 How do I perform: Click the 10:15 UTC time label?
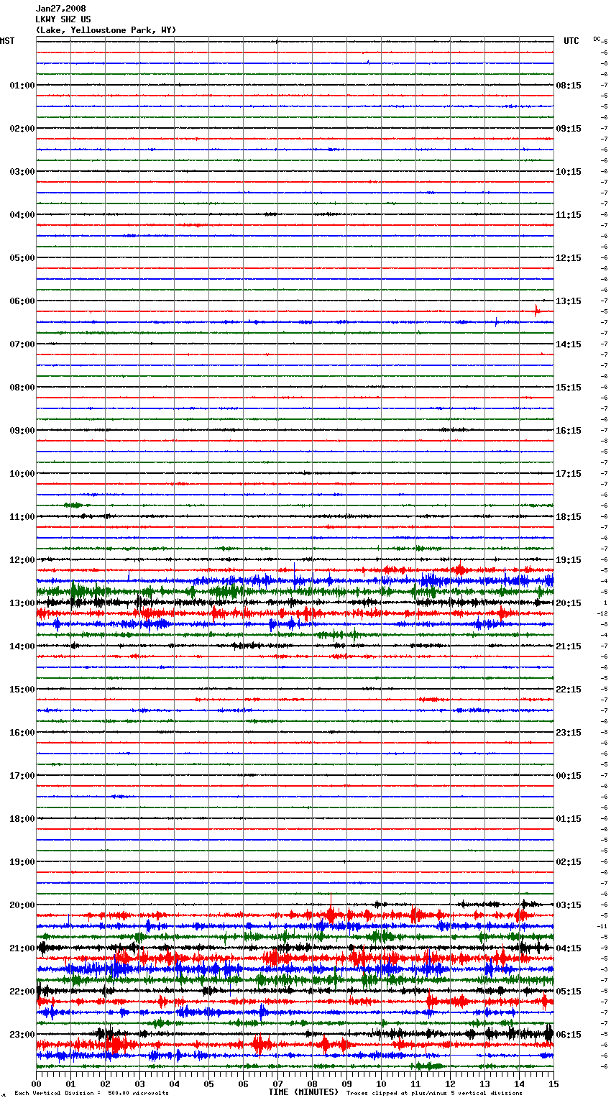coord(569,172)
